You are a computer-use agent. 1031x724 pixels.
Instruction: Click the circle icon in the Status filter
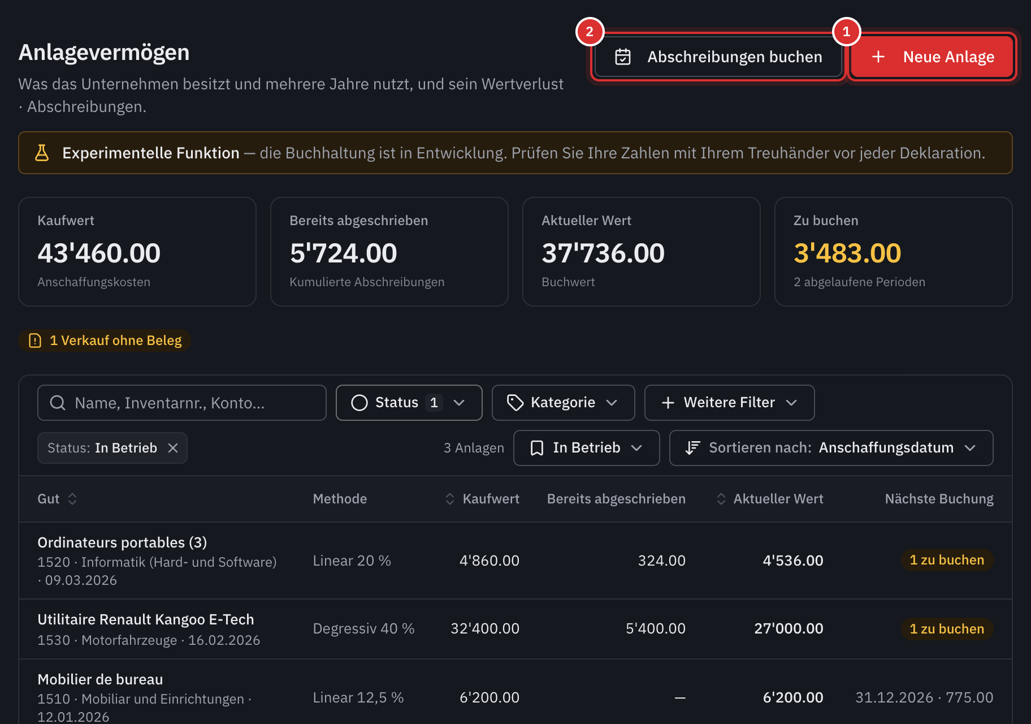[x=359, y=403]
